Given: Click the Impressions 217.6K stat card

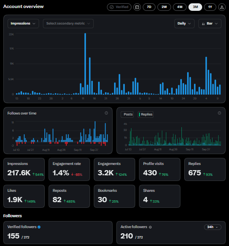Looking at the screenshot, I should click(x=24, y=169).
